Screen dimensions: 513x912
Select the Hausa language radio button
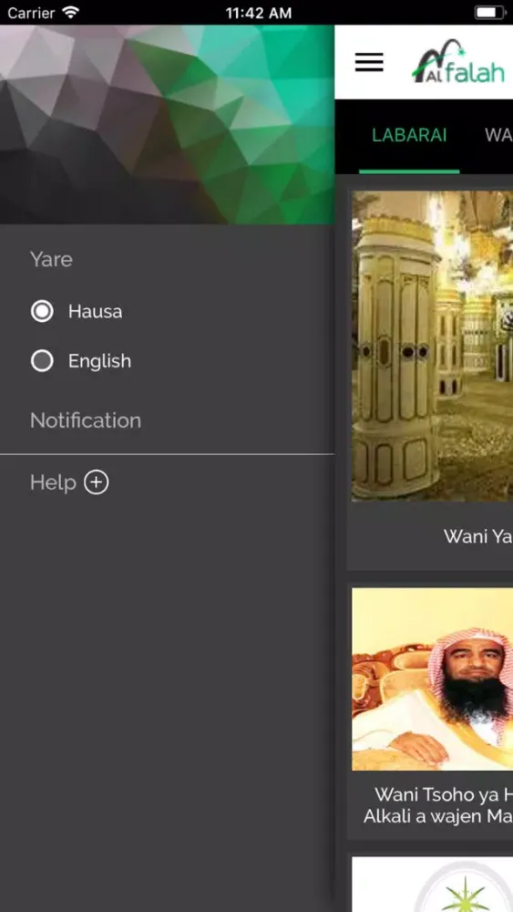42,311
